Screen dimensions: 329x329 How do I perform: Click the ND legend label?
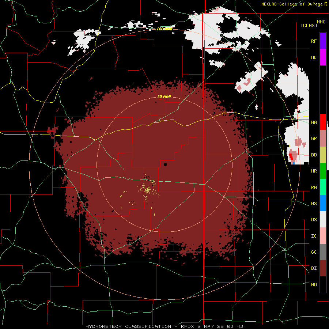tap(314, 285)
